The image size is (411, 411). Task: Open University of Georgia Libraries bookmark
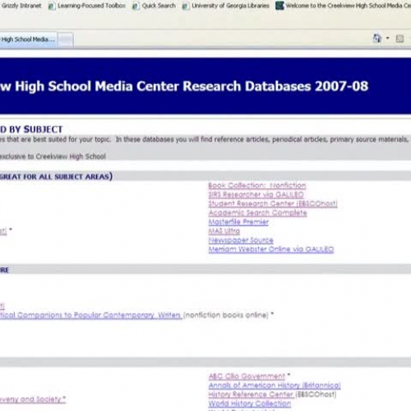pos(230,6)
